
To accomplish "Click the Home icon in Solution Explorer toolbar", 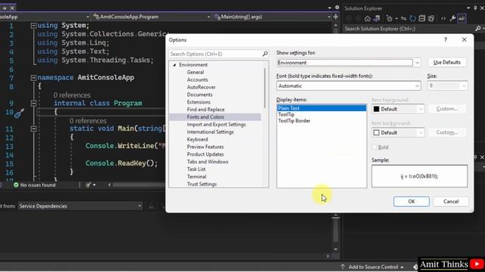I will 367,18.
